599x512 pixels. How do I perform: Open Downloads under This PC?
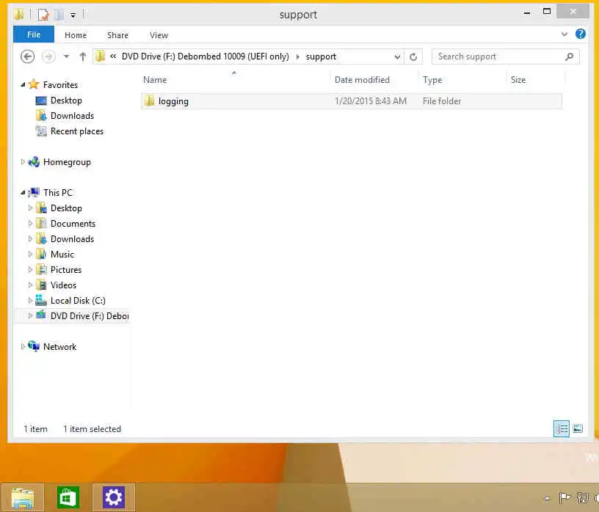(x=72, y=239)
